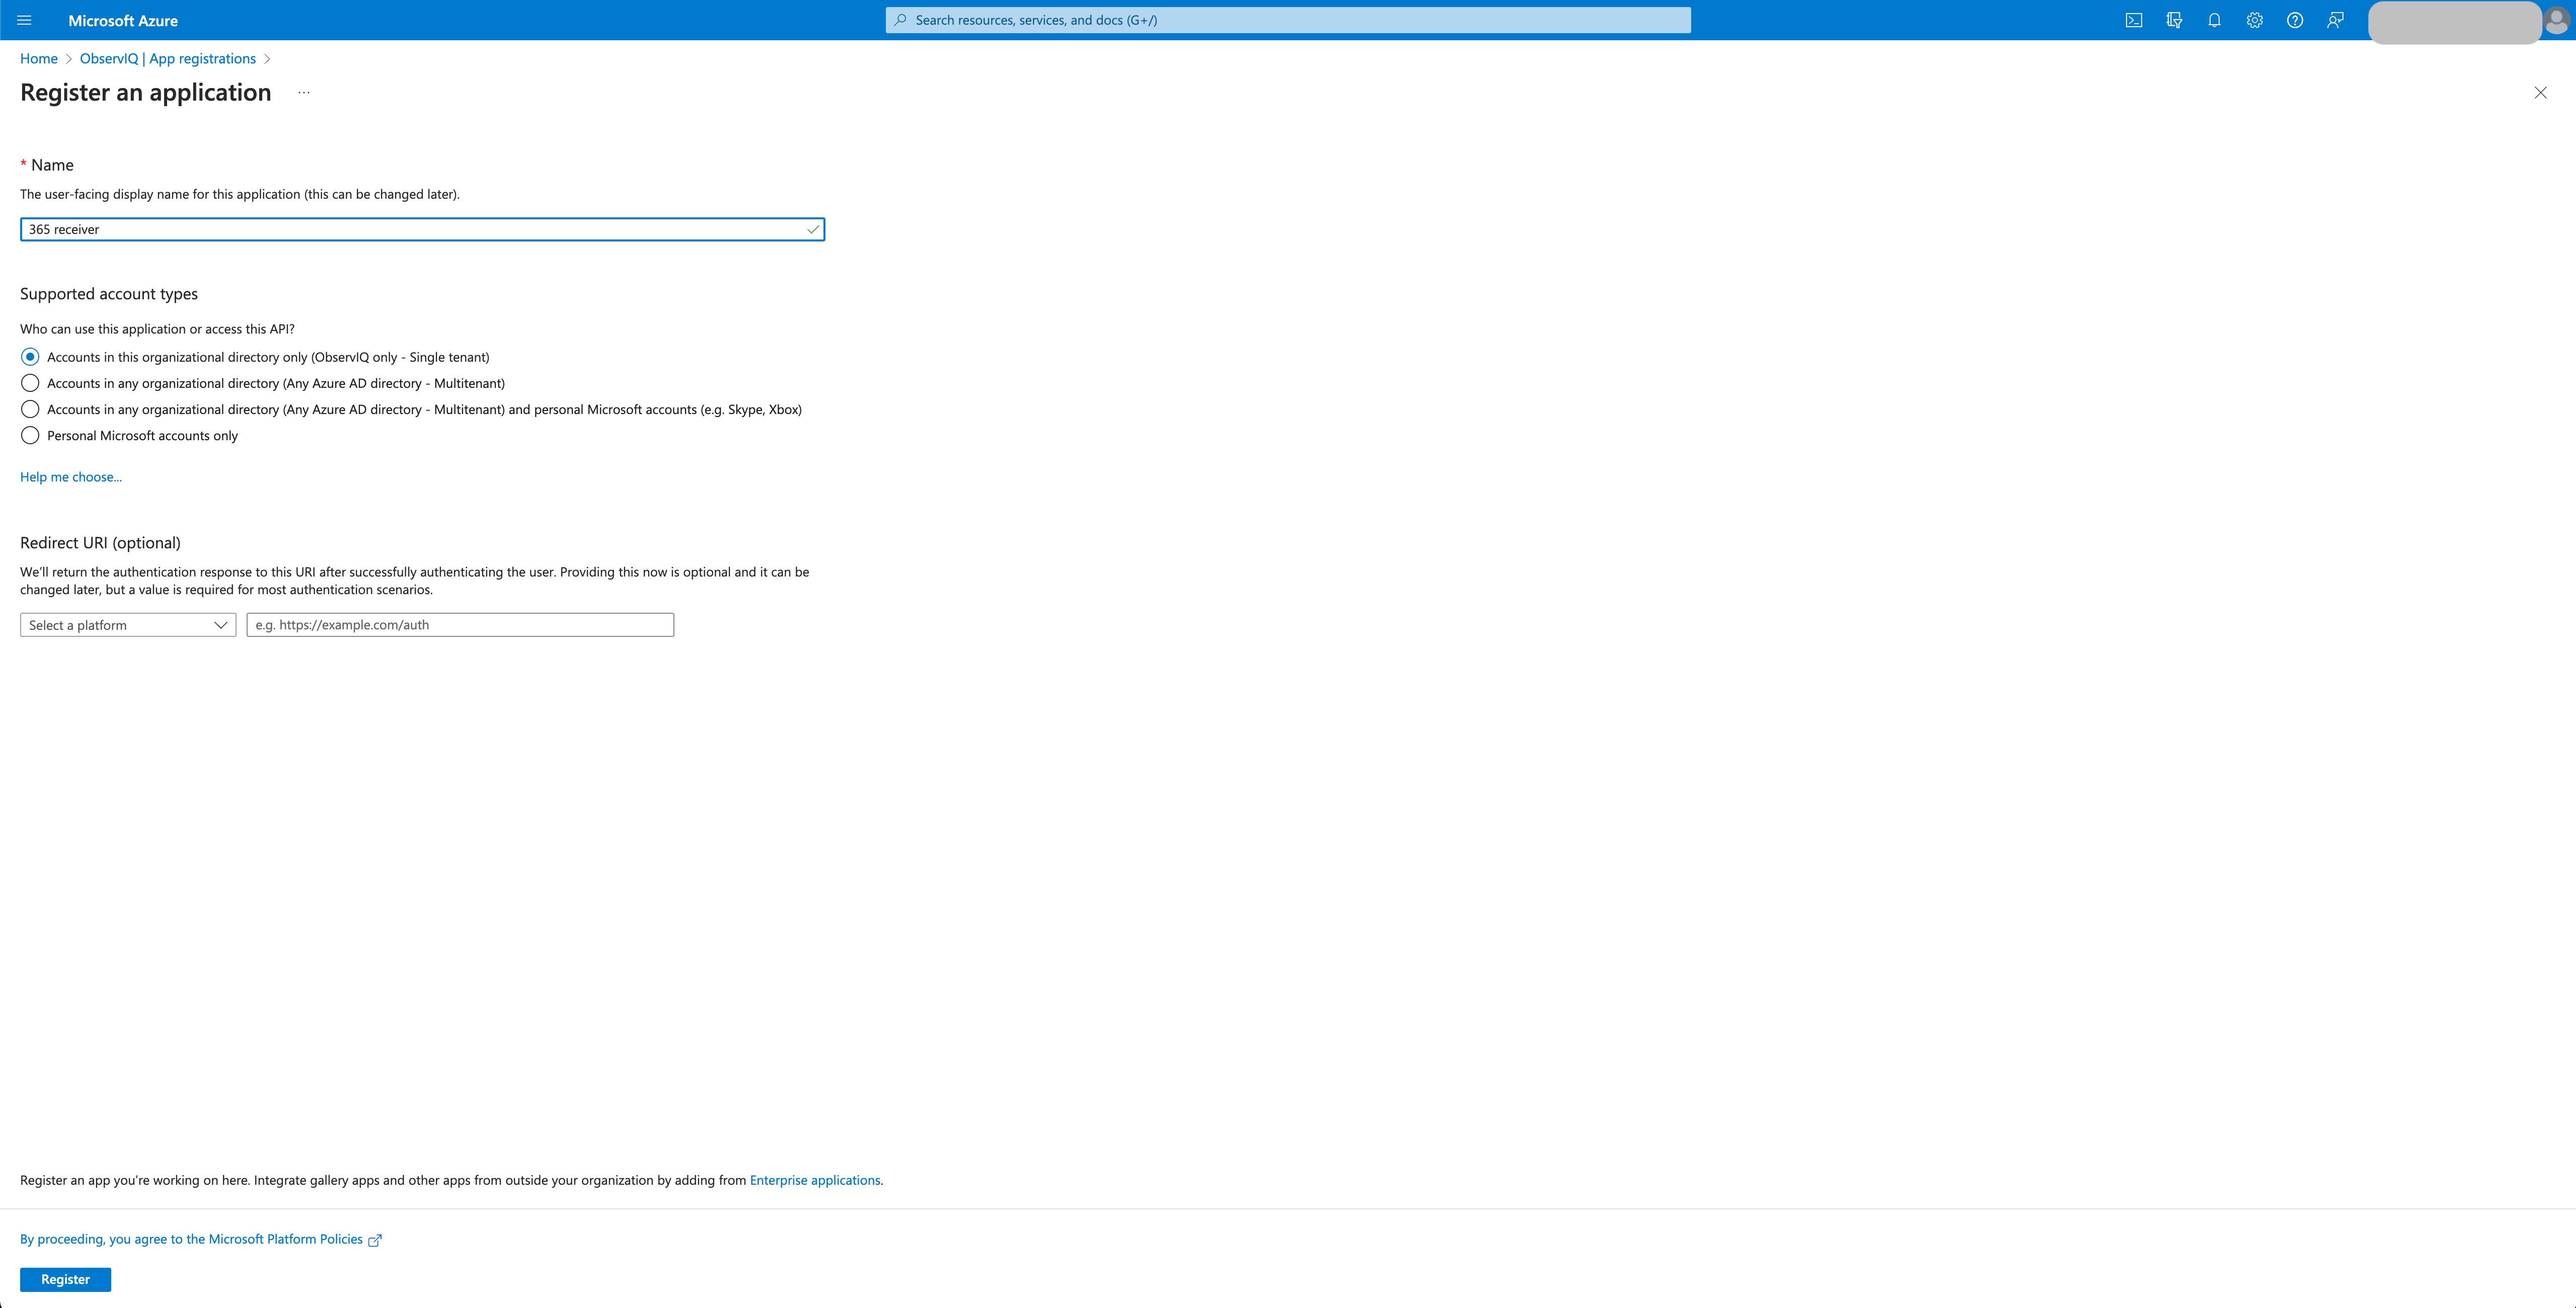The width and height of the screenshot is (2576, 1308).
Task: Click the external link icon after Platform Policies
Action: tap(375, 1240)
